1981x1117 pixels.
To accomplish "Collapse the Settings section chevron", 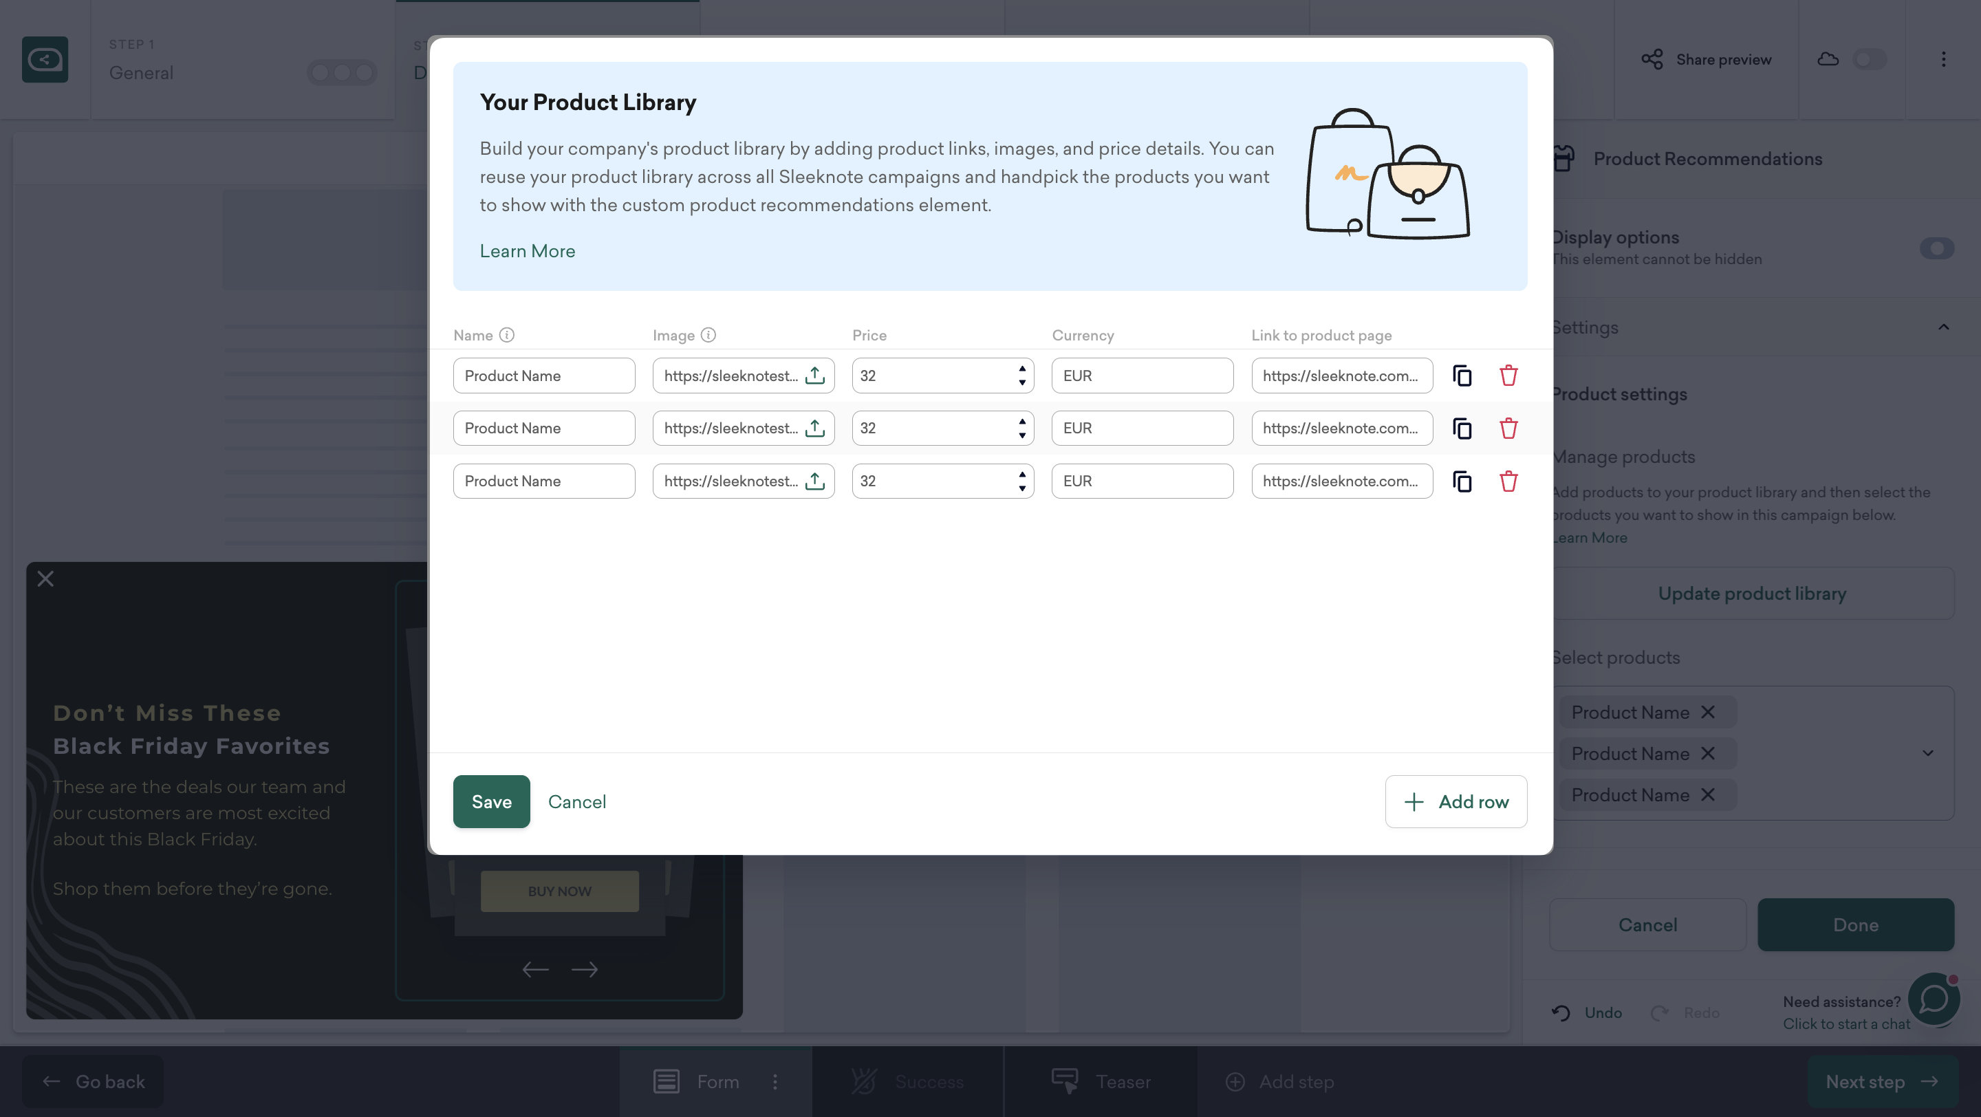I will click(x=1943, y=327).
